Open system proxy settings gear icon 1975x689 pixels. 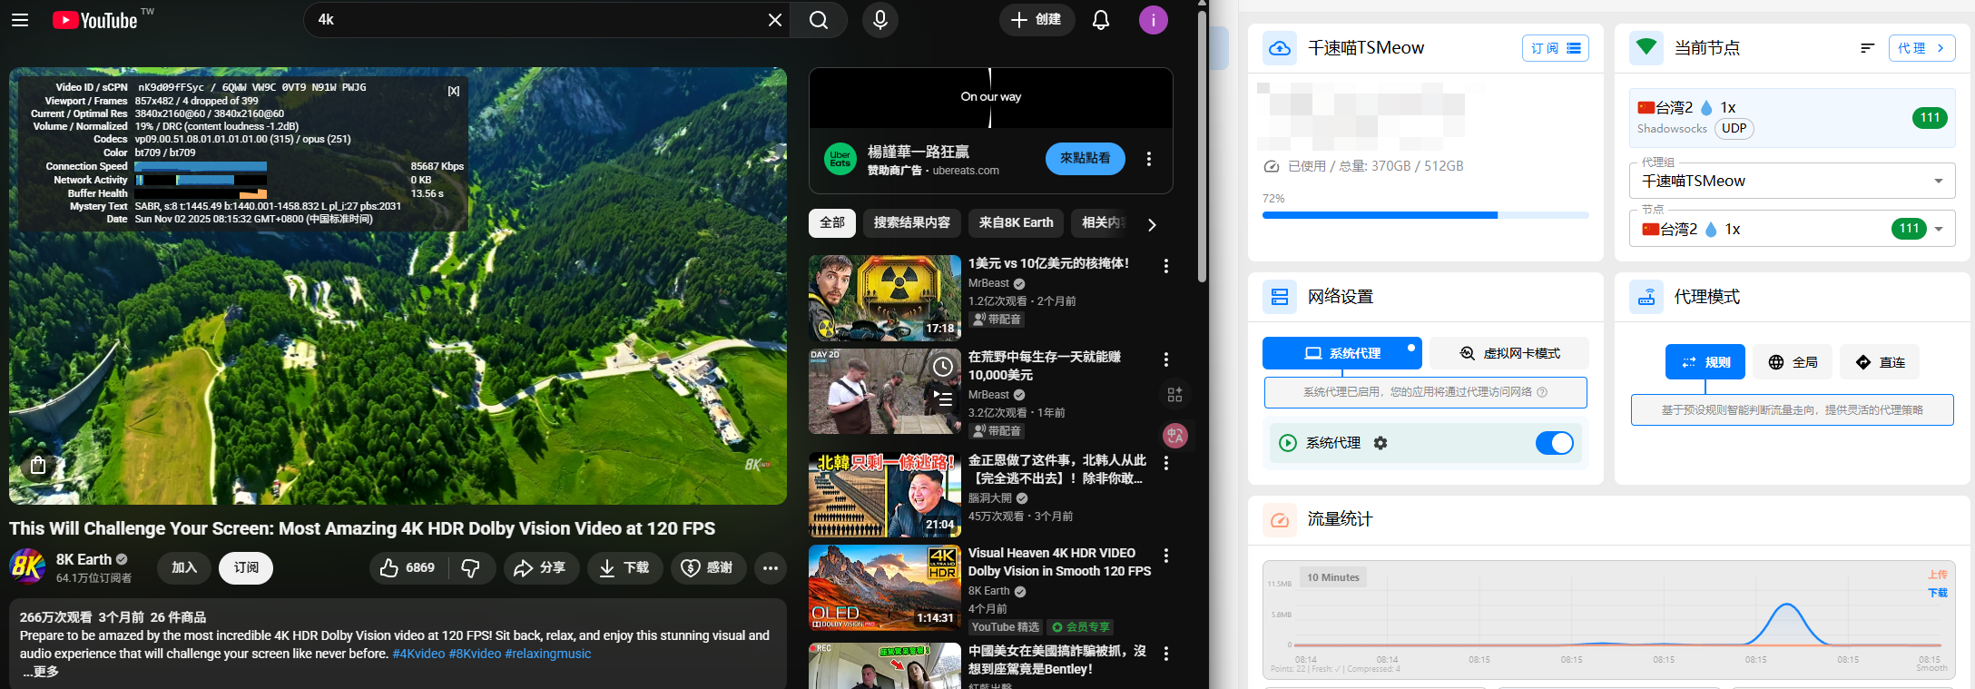point(1381,443)
